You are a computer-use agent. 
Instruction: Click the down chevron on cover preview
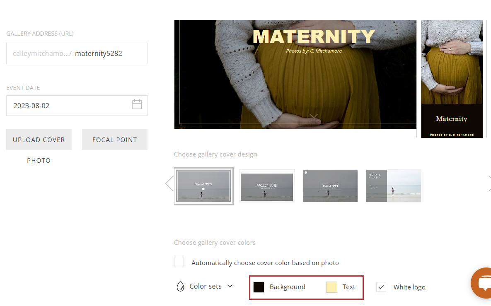pyautogui.click(x=313, y=116)
